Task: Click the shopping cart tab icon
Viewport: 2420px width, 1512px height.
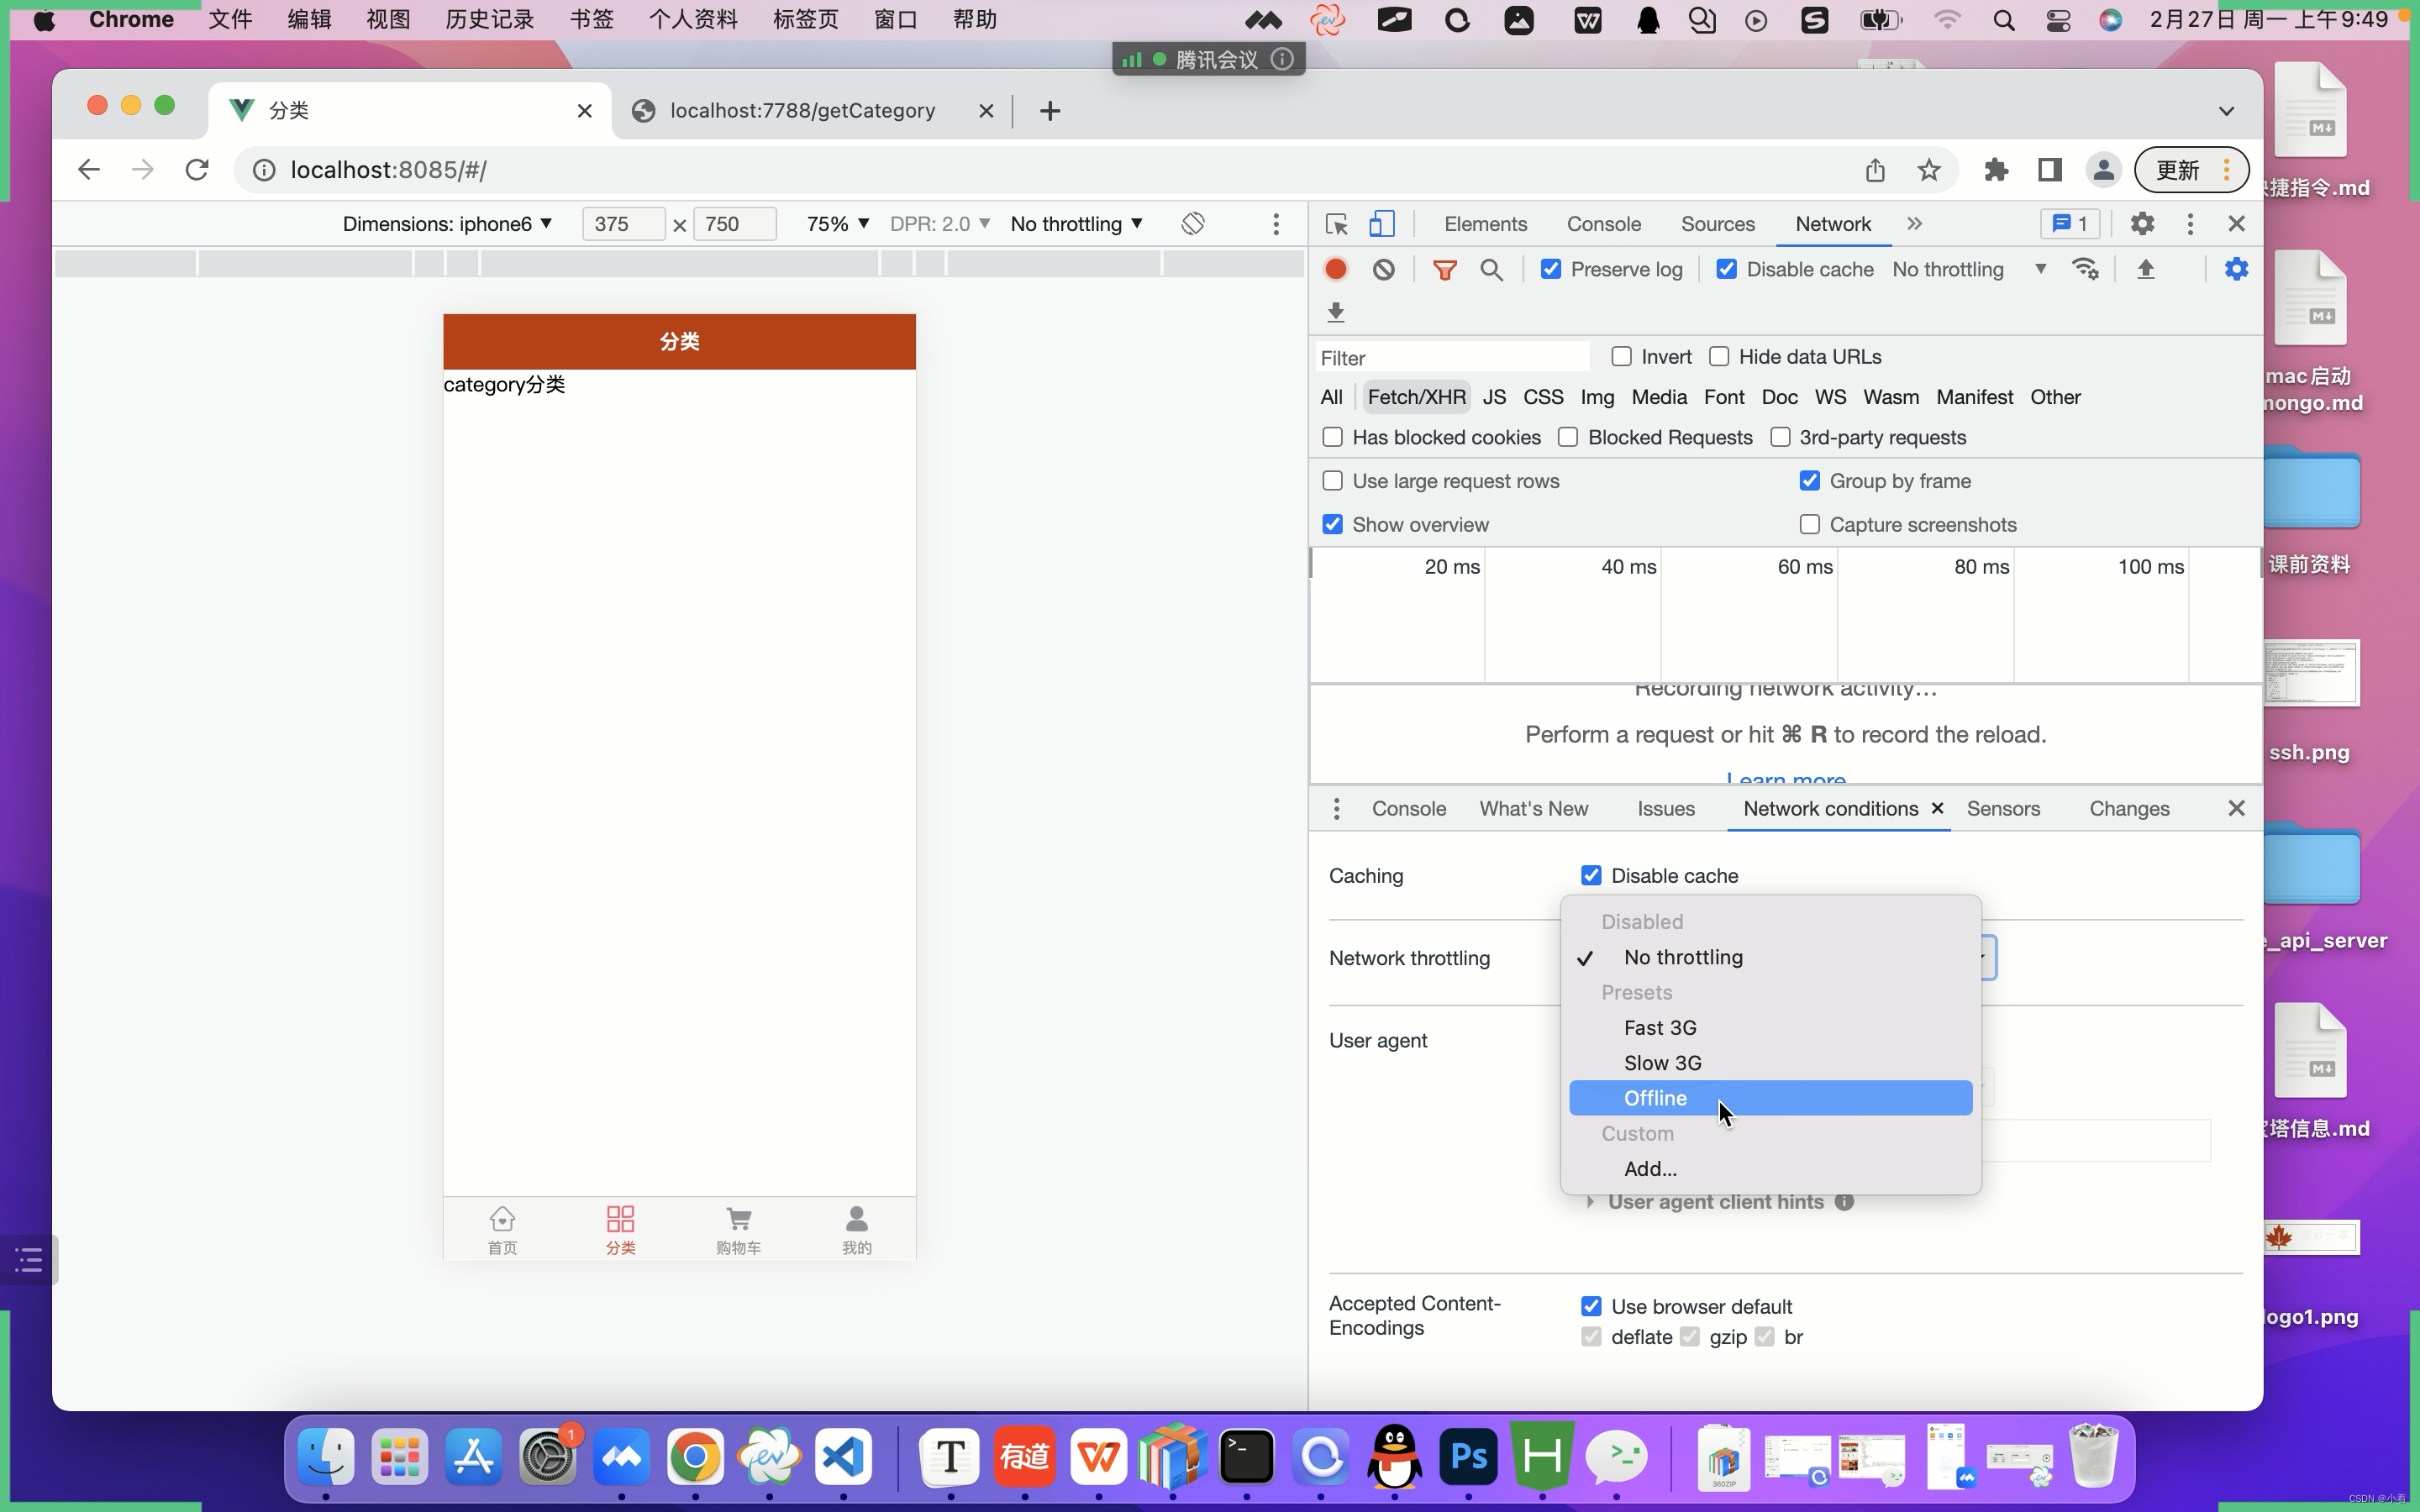Action: coord(738,1219)
